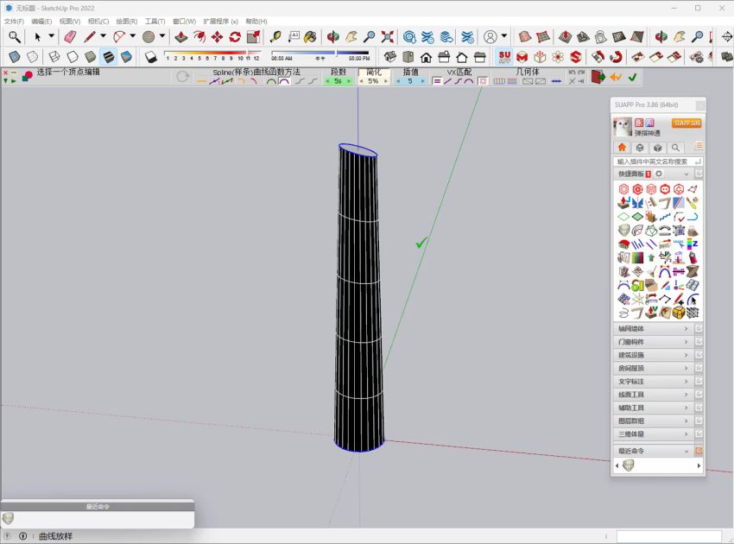Screen dimensions: 734x544
Task: Open the SUAPP search tab magnifier
Action: point(675,148)
